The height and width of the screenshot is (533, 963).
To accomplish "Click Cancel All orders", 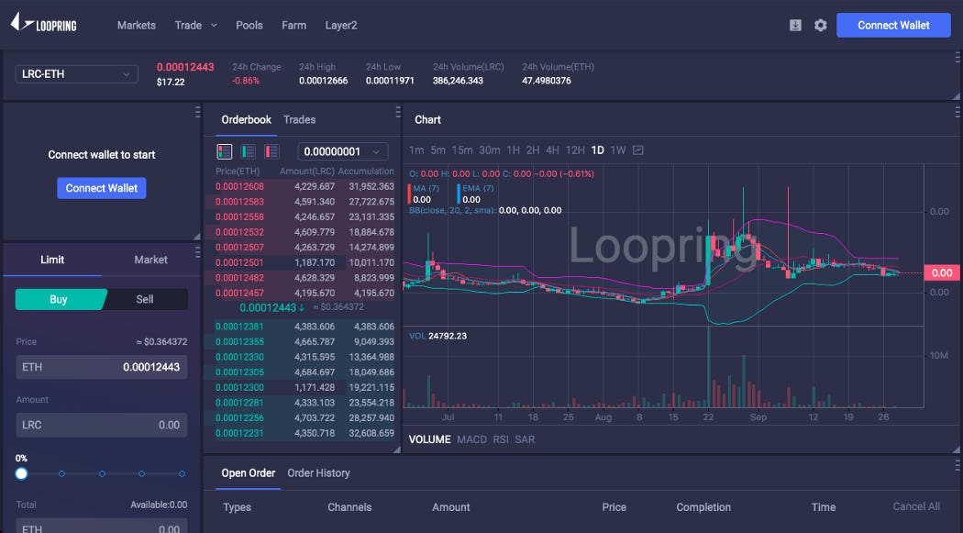I will click(x=916, y=506).
